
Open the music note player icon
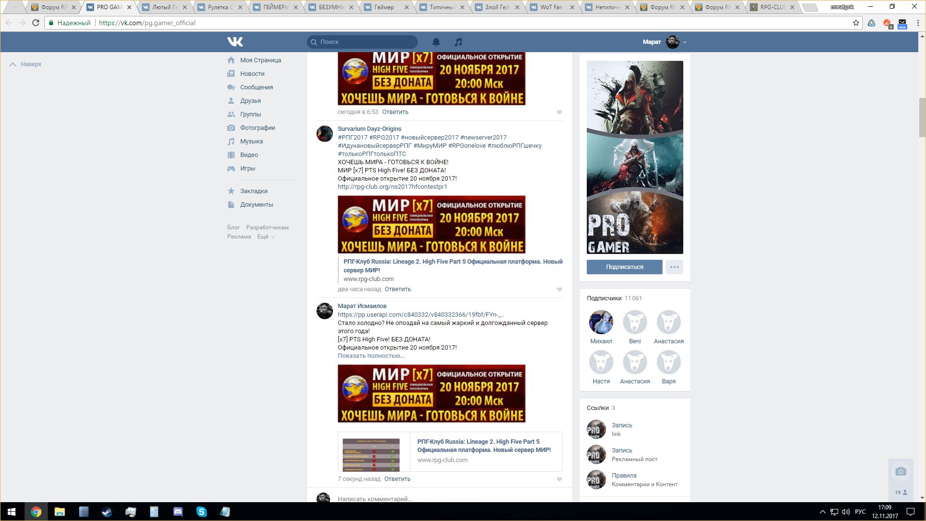click(x=458, y=42)
